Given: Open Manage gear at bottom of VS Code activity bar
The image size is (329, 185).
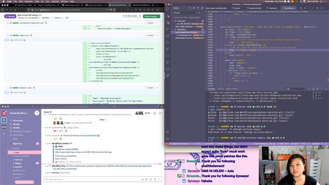Looking at the screenshot, I should point(168,139).
